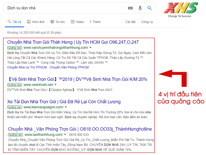Image resolution: width=206 pixels, height=155 pixels.
Task: Click the three-dot icon beside Thêm
Action: point(91,22)
